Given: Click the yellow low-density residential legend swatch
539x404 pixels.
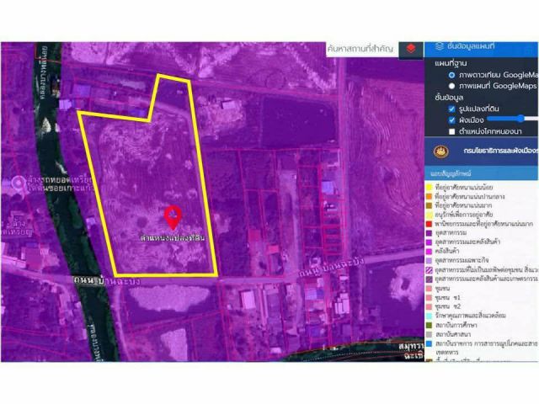Looking at the screenshot, I should pyautogui.click(x=429, y=187).
